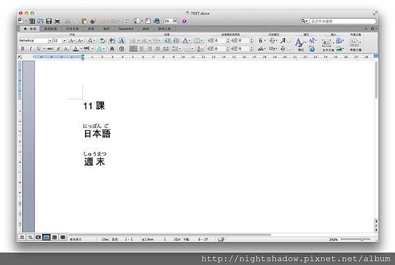Click the Clear Formatting icon
The width and height of the screenshot is (395, 265).
click(102, 41)
